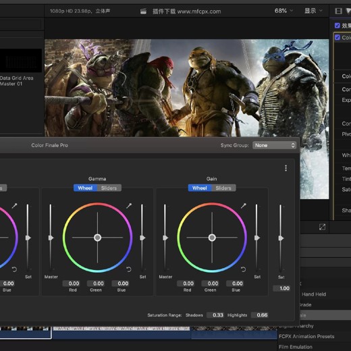The image size is (351, 351).
Task: Click the expand panel arrow icon
Action: pyautogui.click(x=322, y=227)
